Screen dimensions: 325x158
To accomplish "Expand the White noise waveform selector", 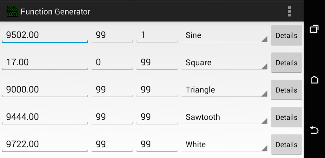I will [224, 144].
